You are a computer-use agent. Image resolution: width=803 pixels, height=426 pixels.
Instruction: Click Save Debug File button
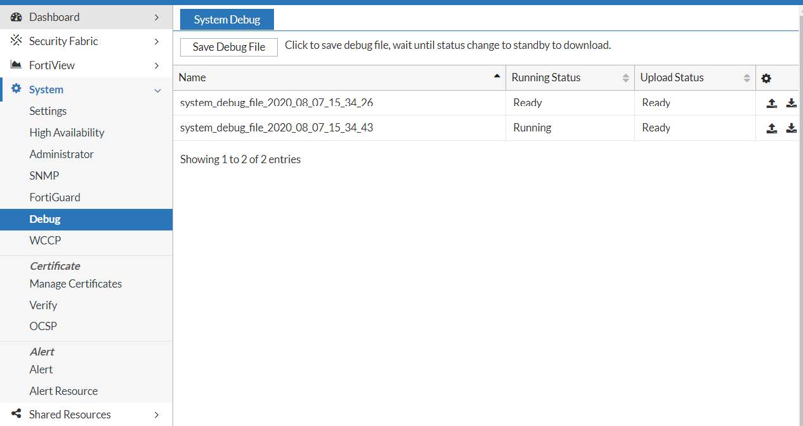pos(229,47)
